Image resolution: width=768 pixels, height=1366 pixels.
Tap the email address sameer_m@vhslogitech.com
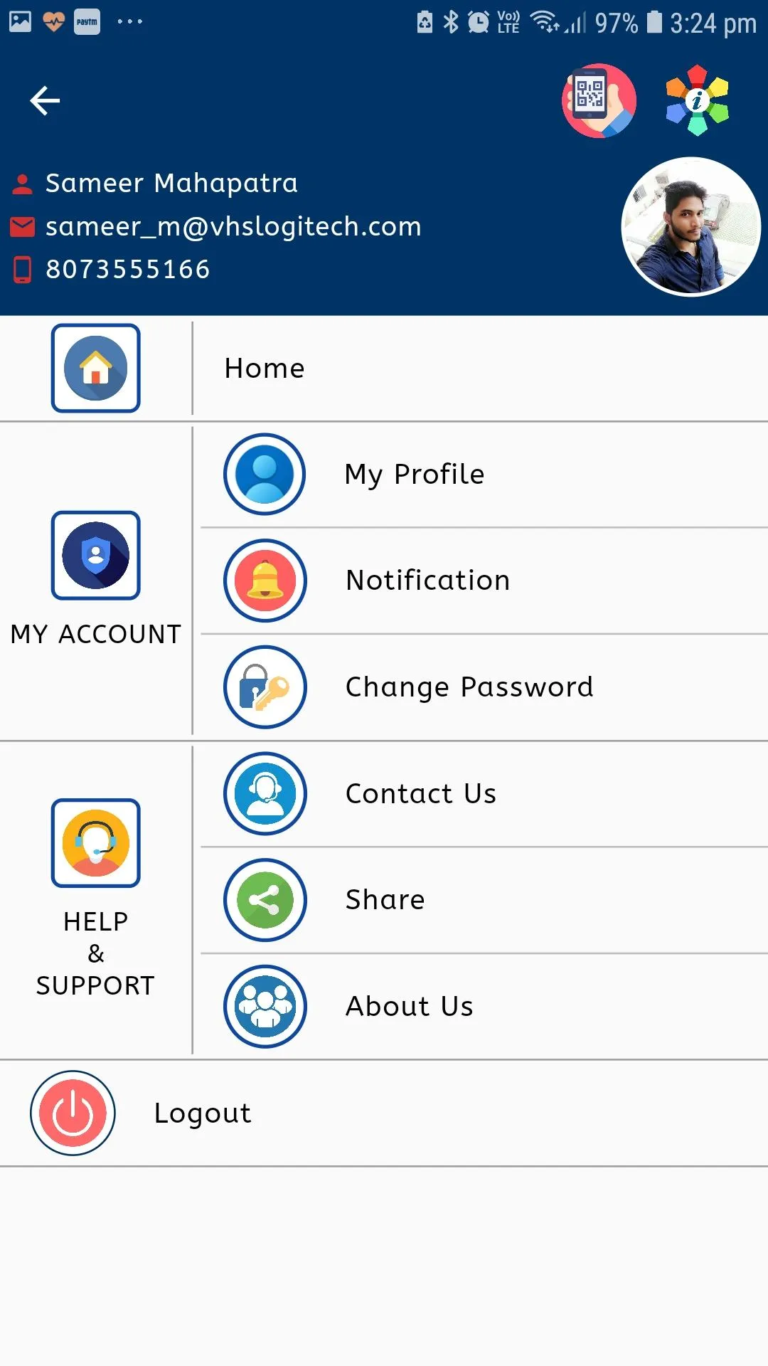point(233,227)
